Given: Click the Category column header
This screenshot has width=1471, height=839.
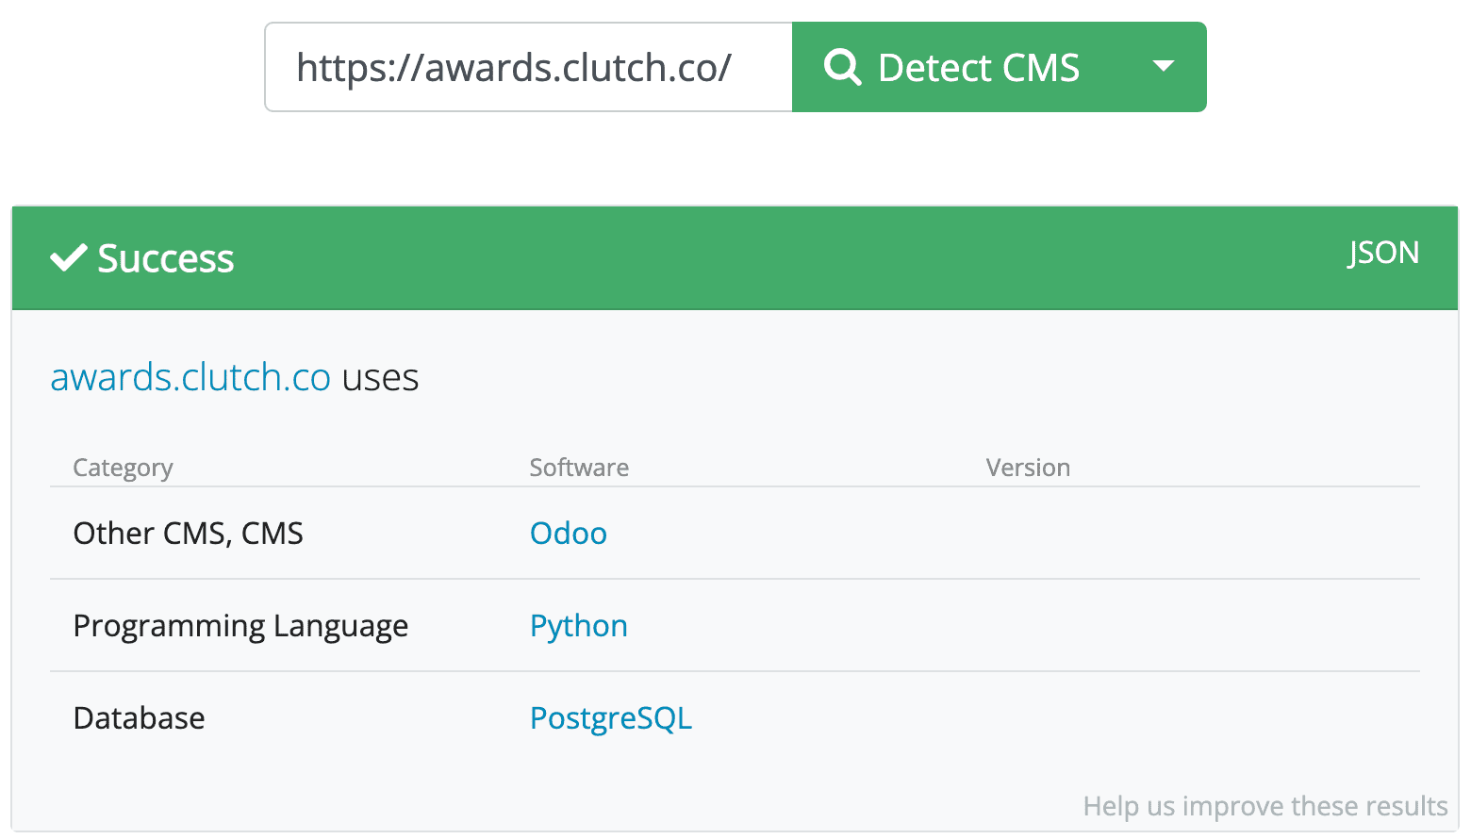Looking at the screenshot, I should pyautogui.click(x=124, y=468).
